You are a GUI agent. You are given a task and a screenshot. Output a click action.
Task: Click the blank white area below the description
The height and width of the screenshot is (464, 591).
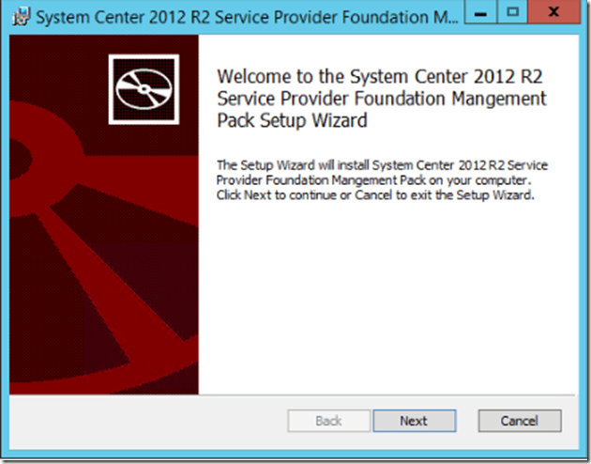point(385,301)
